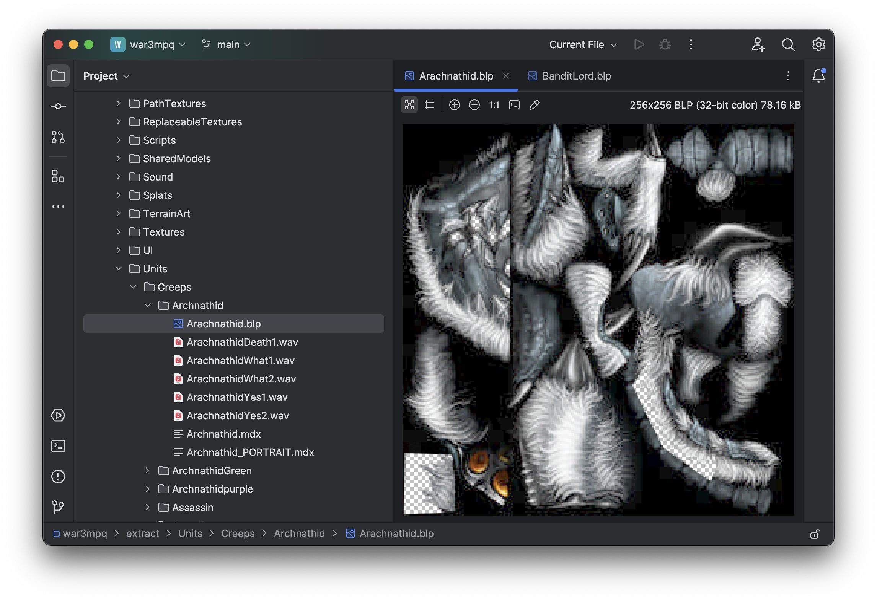Open the Problems tool window icon
This screenshot has width=877, height=602.
pyautogui.click(x=58, y=477)
